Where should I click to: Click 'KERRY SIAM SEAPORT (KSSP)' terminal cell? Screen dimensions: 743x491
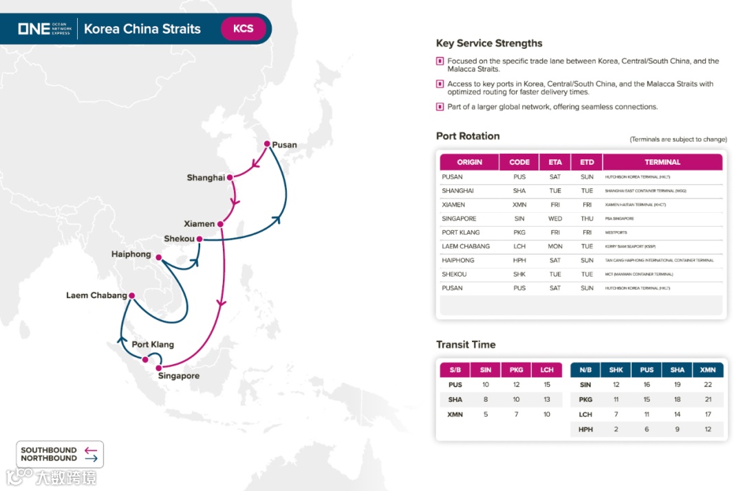(x=630, y=247)
